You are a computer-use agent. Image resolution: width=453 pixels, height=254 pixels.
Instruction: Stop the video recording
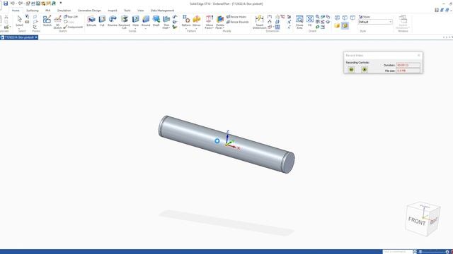pyautogui.click(x=365, y=69)
